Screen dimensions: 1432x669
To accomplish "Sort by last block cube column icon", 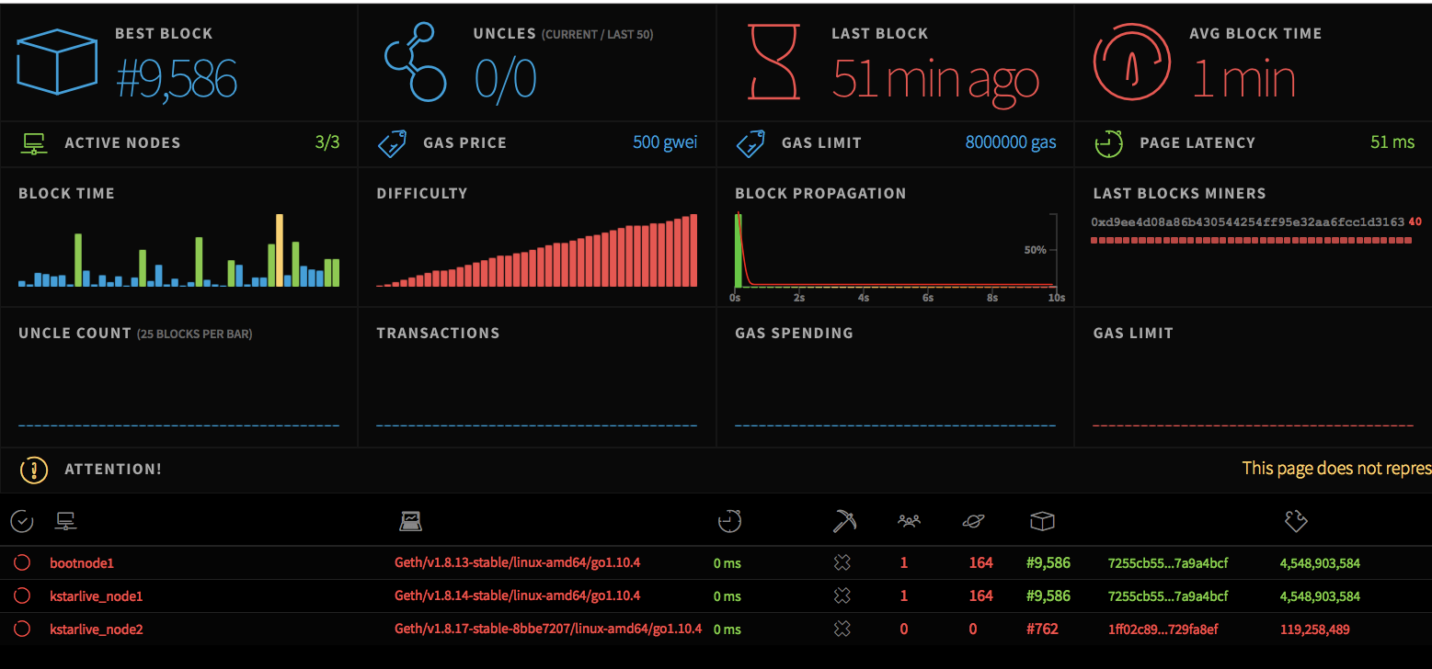I will 1041,522.
